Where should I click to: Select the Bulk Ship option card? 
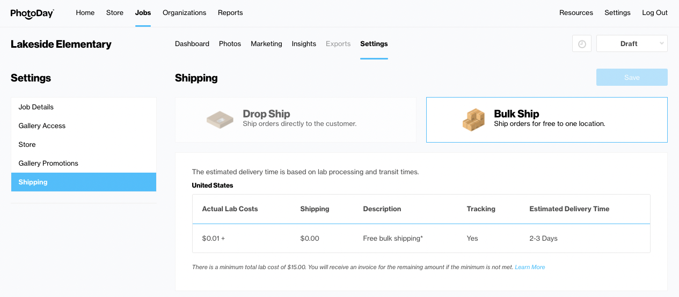(546, 120)
